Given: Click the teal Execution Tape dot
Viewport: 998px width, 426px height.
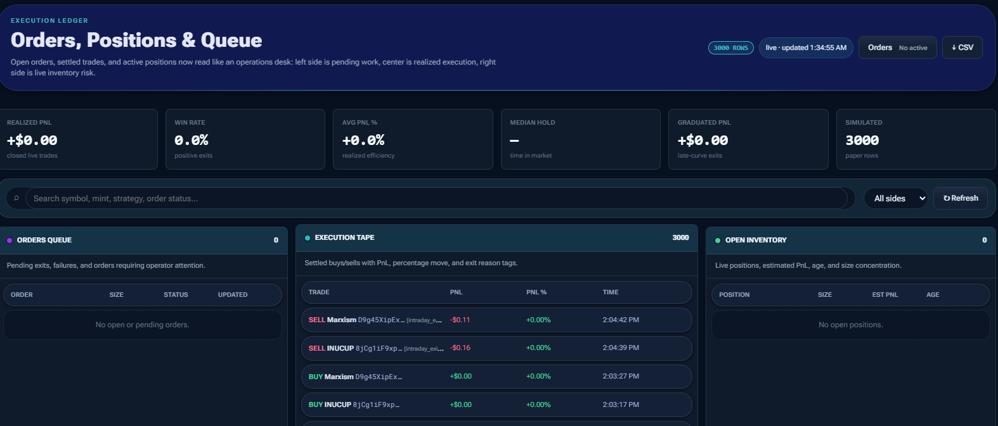Looking at the screenshot, I should pyautogui.click(x=308, y=238).
